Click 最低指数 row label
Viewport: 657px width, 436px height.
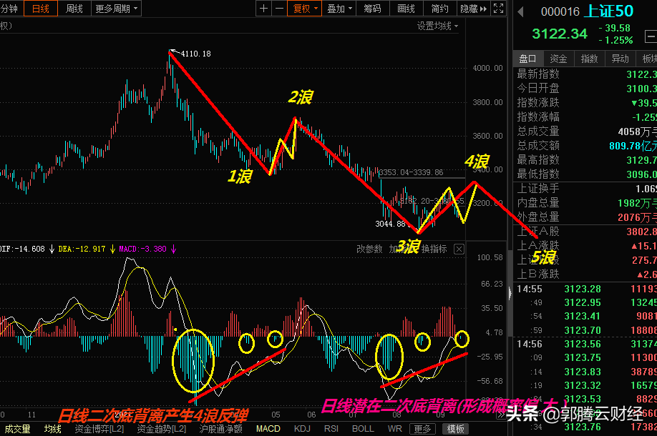click(538, 174)
